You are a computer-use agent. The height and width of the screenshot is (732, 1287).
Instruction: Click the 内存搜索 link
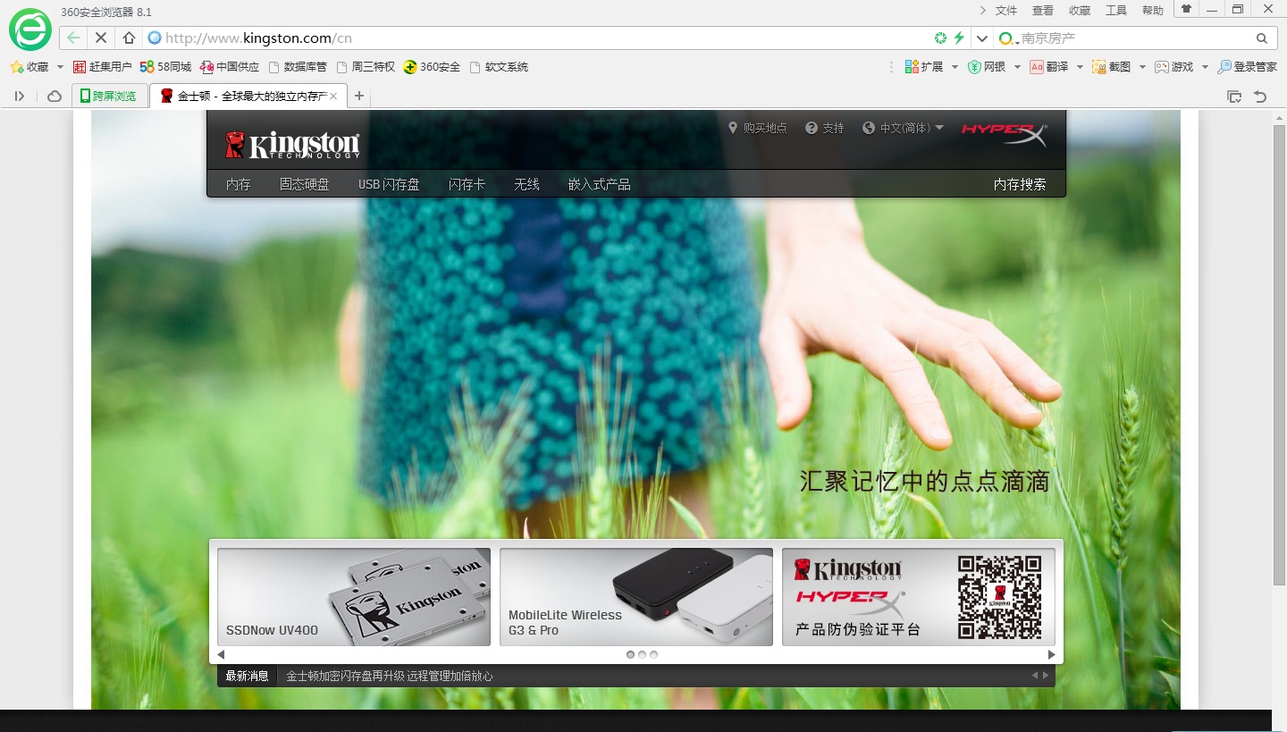pyautogui.click(x=1019, y=184)
